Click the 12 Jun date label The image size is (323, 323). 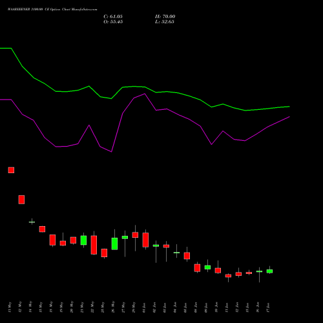point(237,307)
